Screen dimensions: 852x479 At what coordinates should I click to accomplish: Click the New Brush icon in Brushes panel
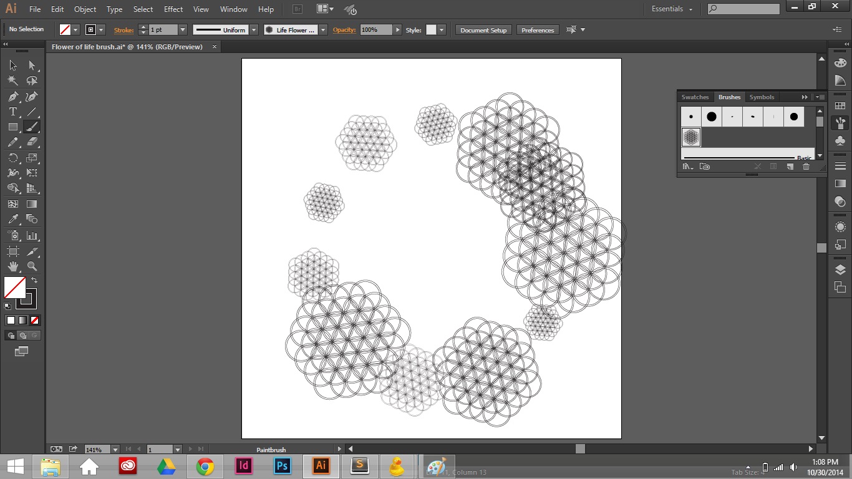coord(790,167)
